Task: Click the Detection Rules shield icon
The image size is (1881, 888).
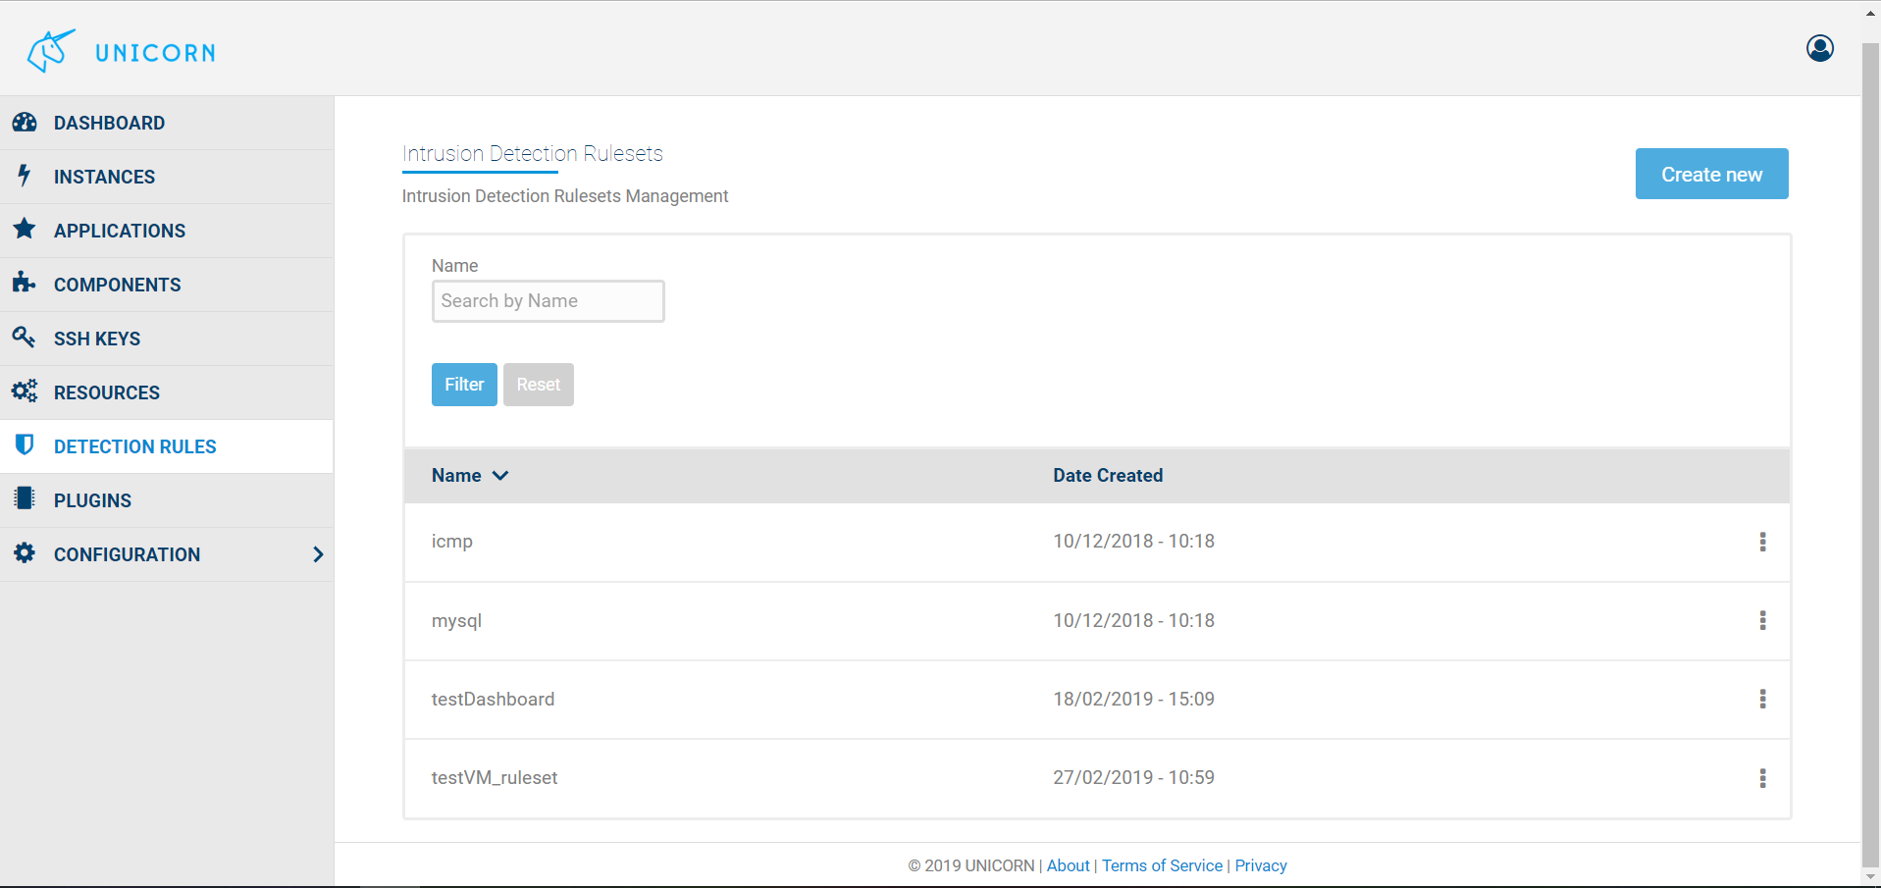Action: (25, 445)
